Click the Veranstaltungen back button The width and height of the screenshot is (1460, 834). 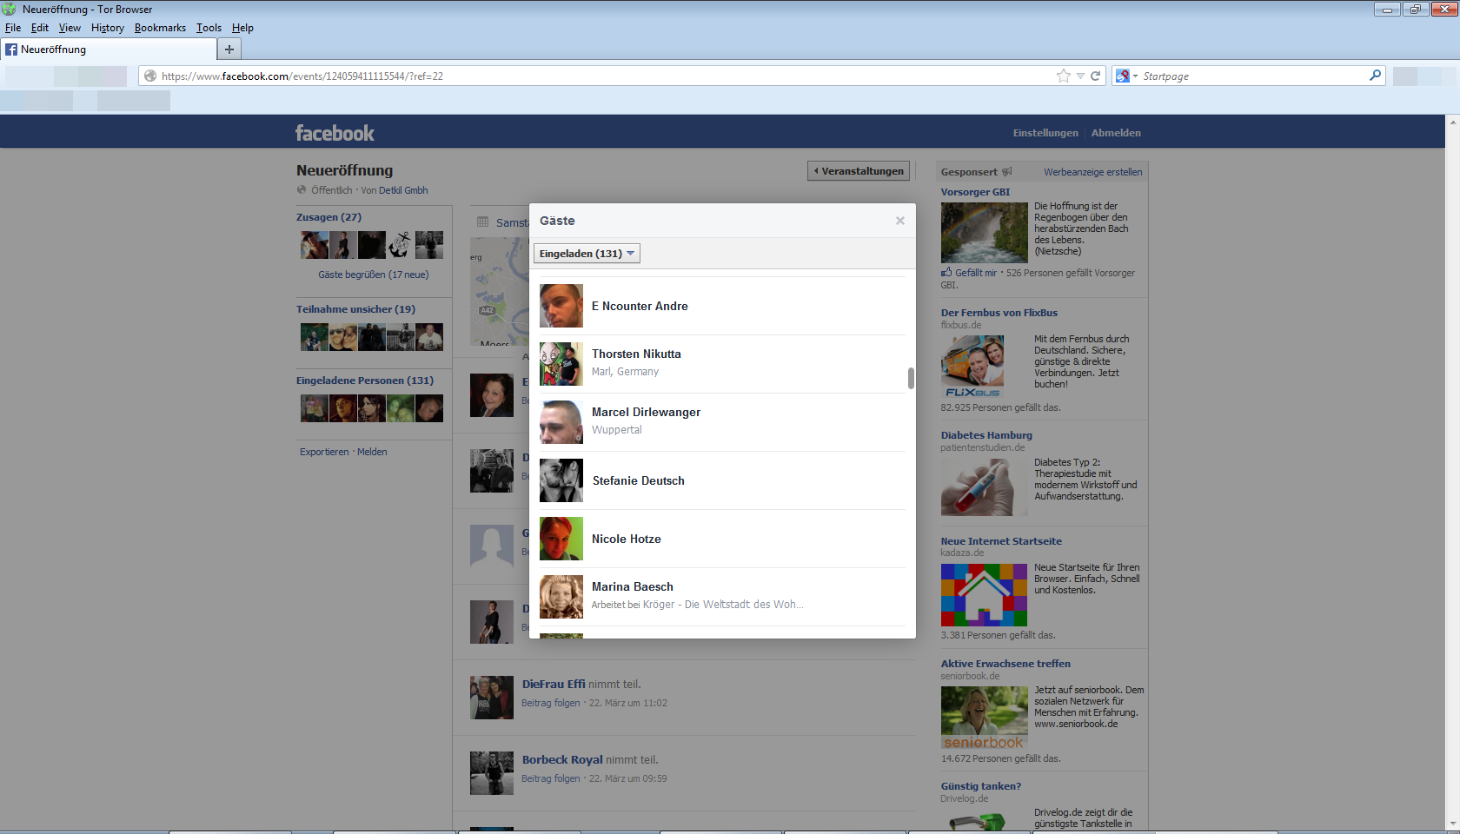pyautogui.click(x=859, y=171)
